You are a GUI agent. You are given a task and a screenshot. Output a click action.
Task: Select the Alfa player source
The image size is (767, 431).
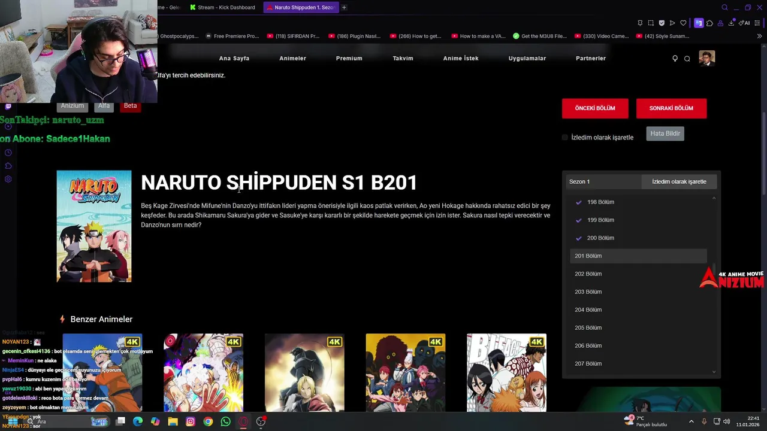click(x=104, y=106)
